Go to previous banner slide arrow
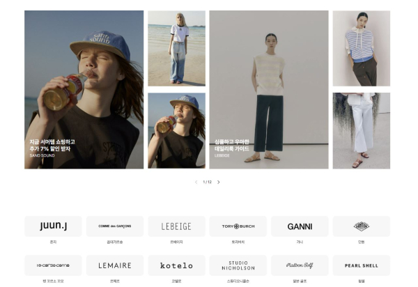Viewport: 418px width, 287px height. [x=196, y=182]
